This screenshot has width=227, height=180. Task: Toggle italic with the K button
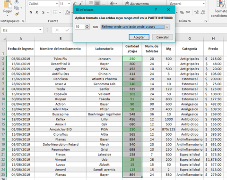pos(37,12)
